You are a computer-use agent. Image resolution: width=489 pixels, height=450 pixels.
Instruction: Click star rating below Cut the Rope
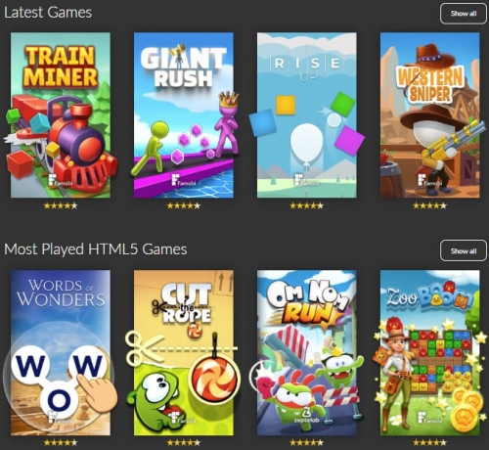(184, 443)
